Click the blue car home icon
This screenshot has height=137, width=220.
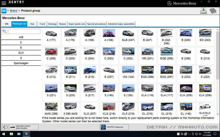(x=4, y=11)
